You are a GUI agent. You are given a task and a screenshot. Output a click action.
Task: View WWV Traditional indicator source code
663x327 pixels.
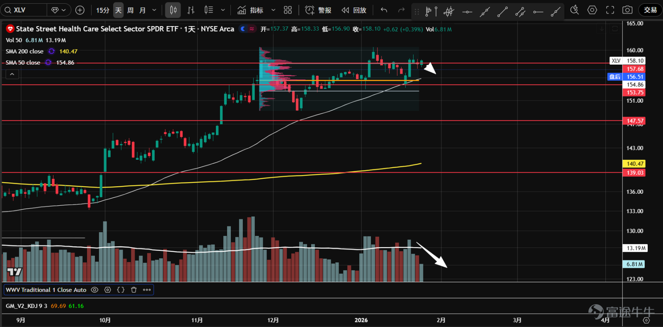coord(121,290)
